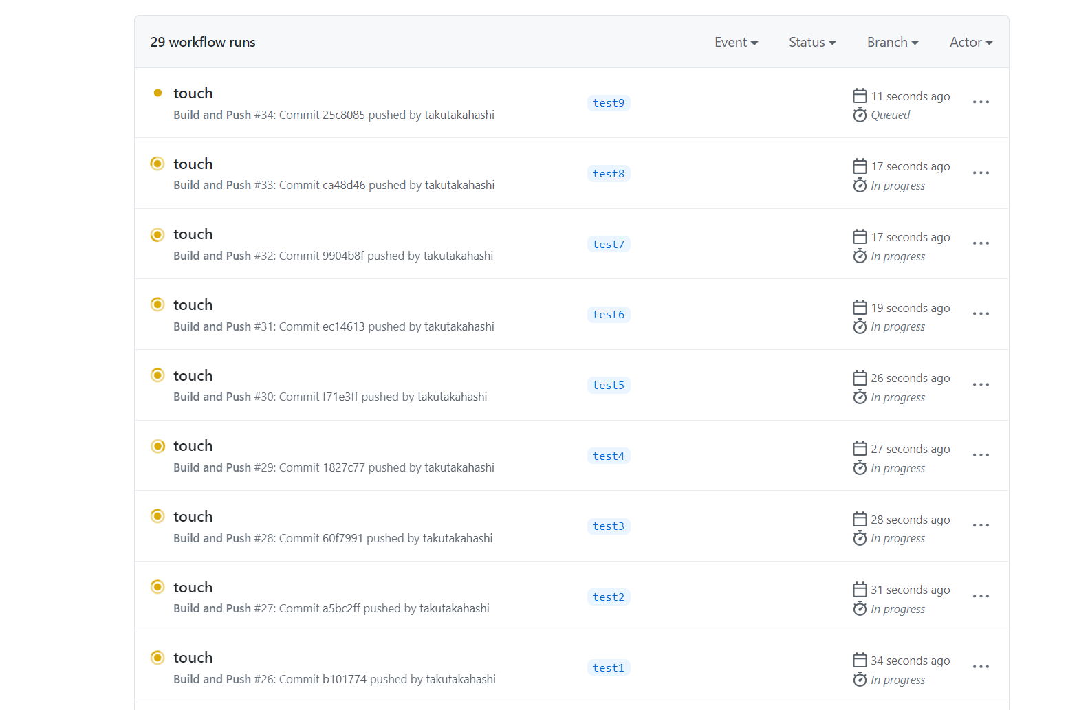This screenshot has width=1068, height=710.
Task: Click the '31 seconds ago' timestamp
Action: click(x=911, y=590)
